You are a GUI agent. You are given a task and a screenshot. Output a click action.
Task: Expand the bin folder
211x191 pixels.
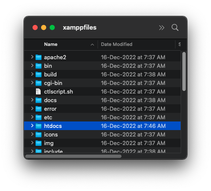tap(32, 66)
